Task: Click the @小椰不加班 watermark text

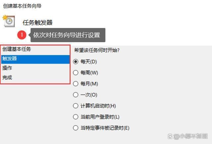Action: (x=190, y=136)
